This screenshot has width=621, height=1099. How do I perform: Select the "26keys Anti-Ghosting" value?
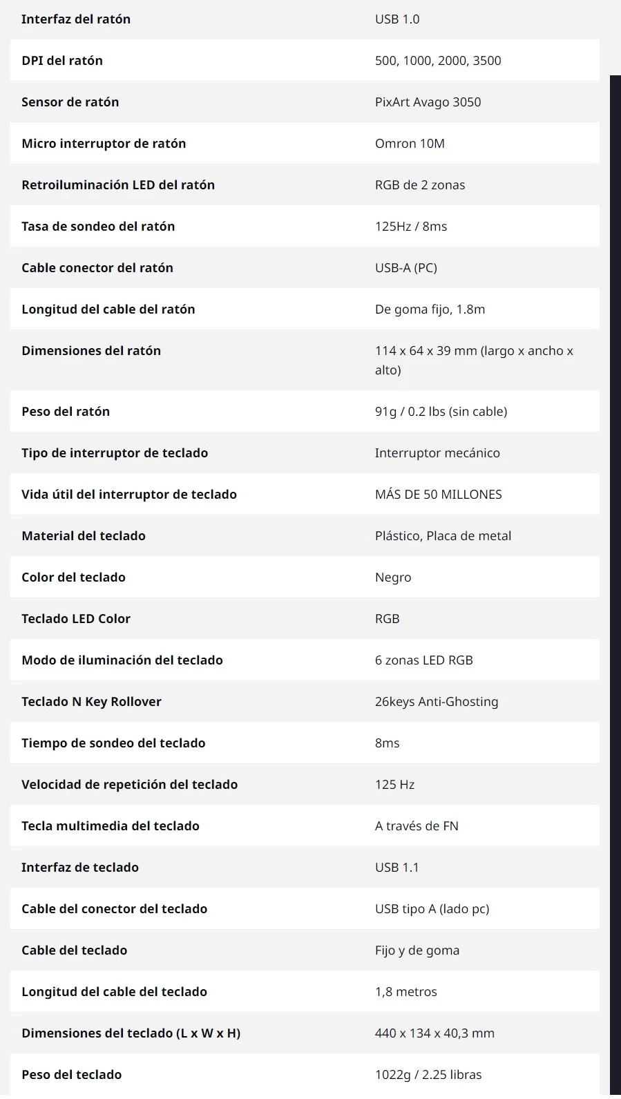437,702
